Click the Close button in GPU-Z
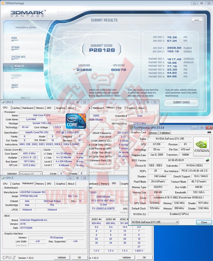Screen dimensions: 213x261 pyautogui.click(x=204, y=222)
